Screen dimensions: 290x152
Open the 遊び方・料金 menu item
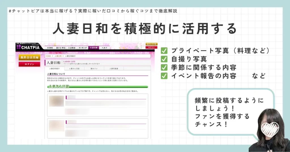coord(61,48)
